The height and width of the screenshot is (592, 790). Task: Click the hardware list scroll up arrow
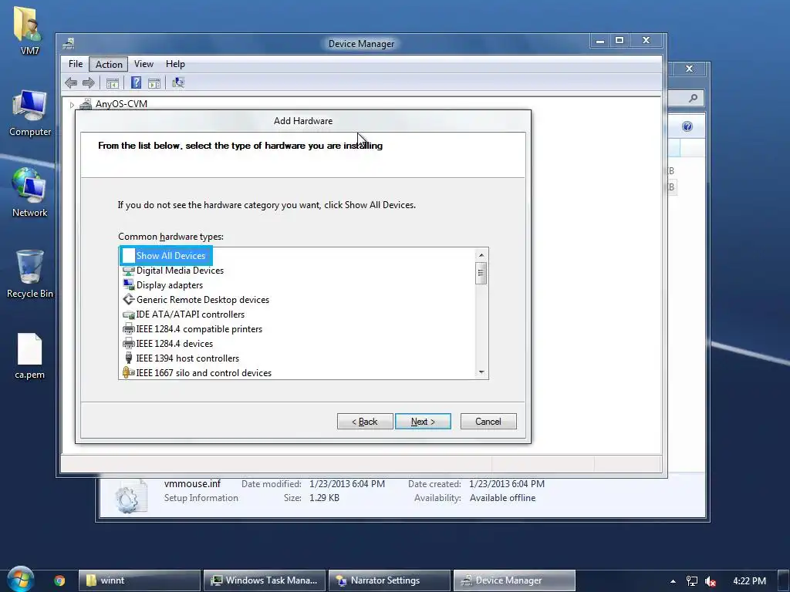tap(481, 255)
